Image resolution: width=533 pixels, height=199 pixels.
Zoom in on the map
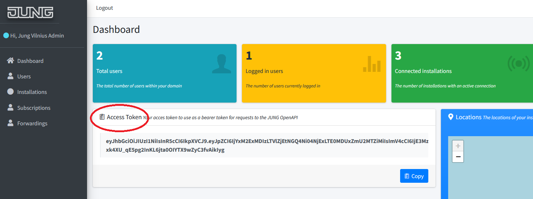pos(458,146)
